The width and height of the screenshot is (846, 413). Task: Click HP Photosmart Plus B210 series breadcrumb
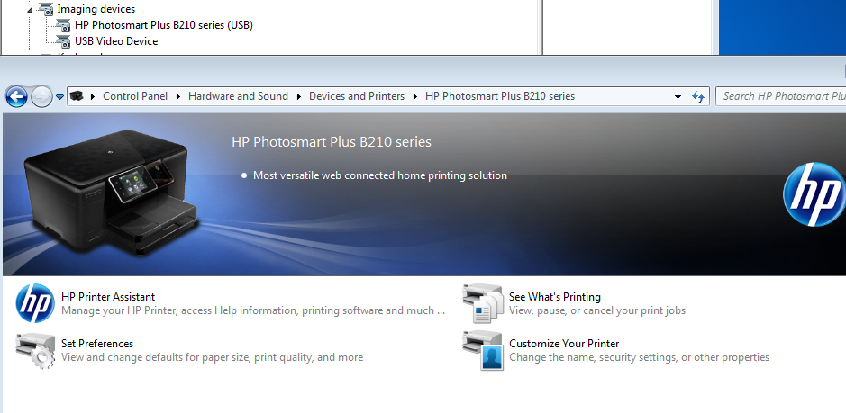pos(500,96)
